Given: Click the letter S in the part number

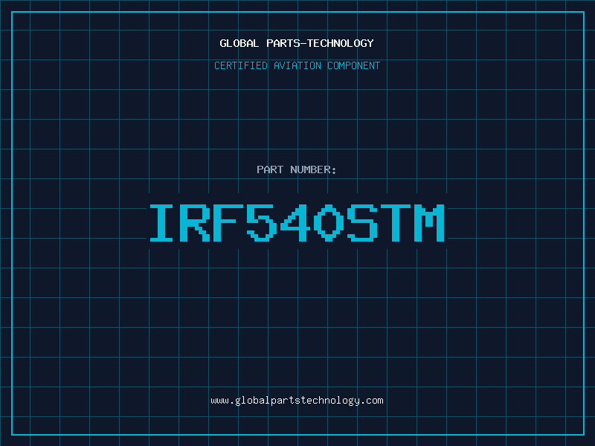Looking at the screenshot, I should coord(361,223).
